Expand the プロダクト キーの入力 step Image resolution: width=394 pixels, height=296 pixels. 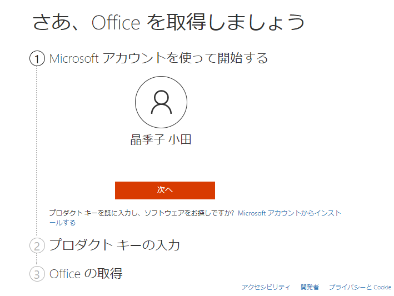(114, 245)
